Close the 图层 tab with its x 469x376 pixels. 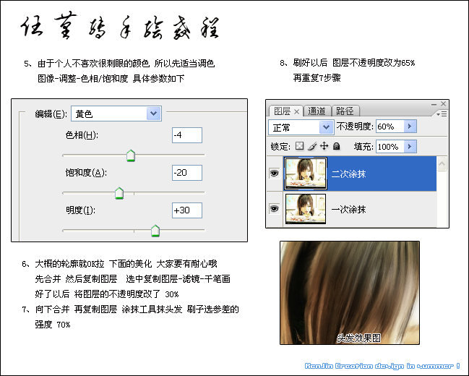coord(296,111)
